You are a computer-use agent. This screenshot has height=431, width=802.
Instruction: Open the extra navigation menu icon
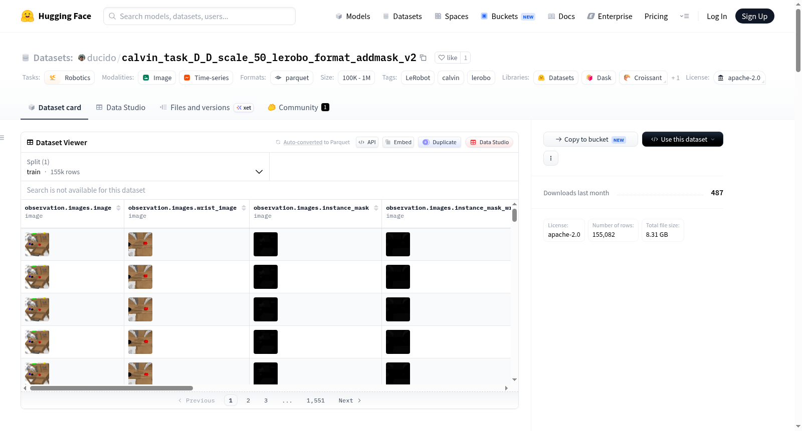click(x=684, y=16)
